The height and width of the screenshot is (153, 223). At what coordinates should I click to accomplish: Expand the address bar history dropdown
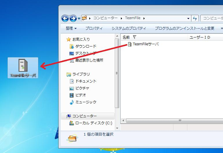pyautogui.click(x=188, y=18)
